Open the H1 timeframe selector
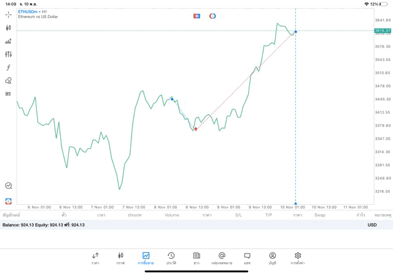 [9, 94]
